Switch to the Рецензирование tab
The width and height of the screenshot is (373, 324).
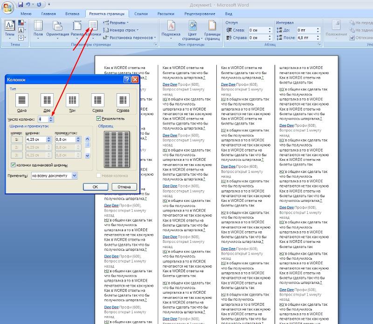pyautogui.click(x=200, y=14)
